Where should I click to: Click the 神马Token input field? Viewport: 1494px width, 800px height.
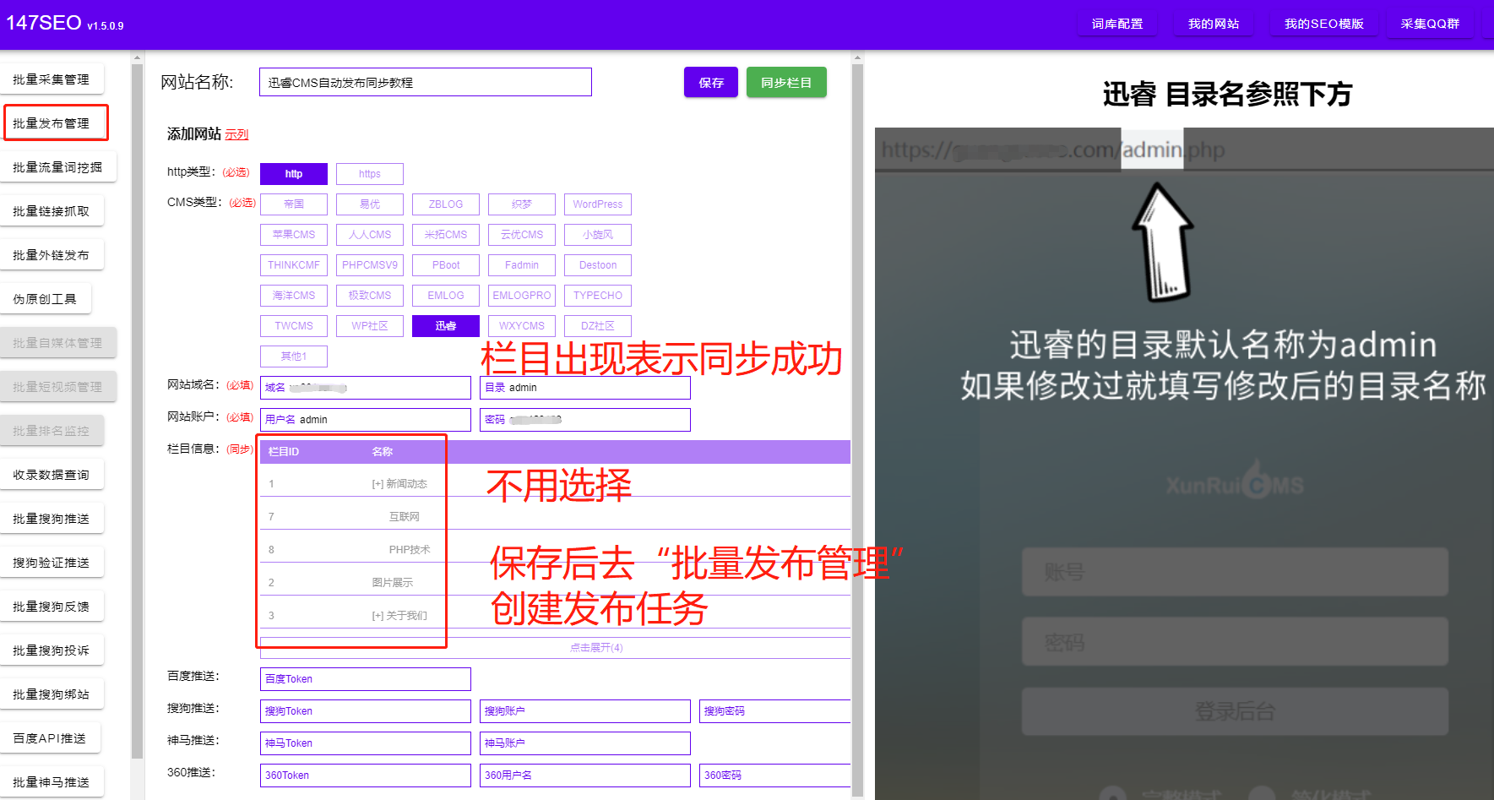[366, 743]
